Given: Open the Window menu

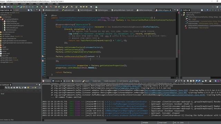Looking at the screenshot, I should (x=50, y=4).
